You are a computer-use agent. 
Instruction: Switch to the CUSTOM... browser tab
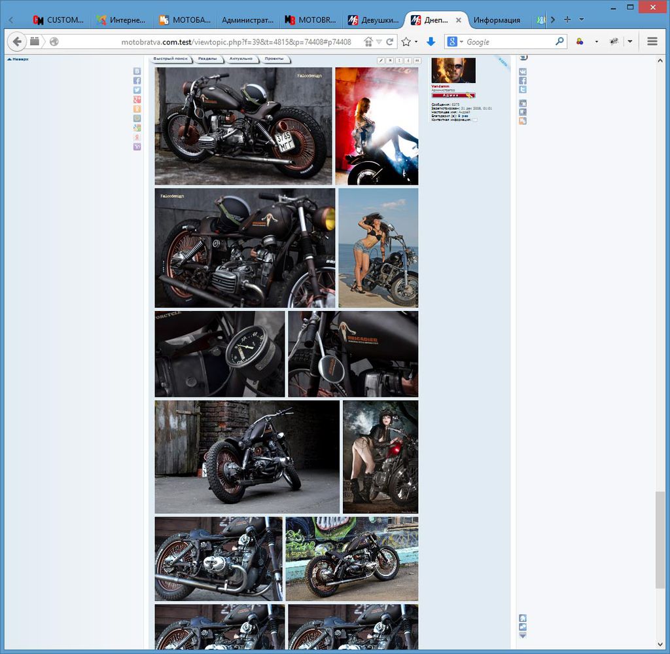59,20
